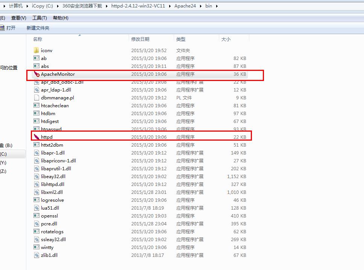Sort by 大小 column header
364x270 pixels.
point(226,39)
